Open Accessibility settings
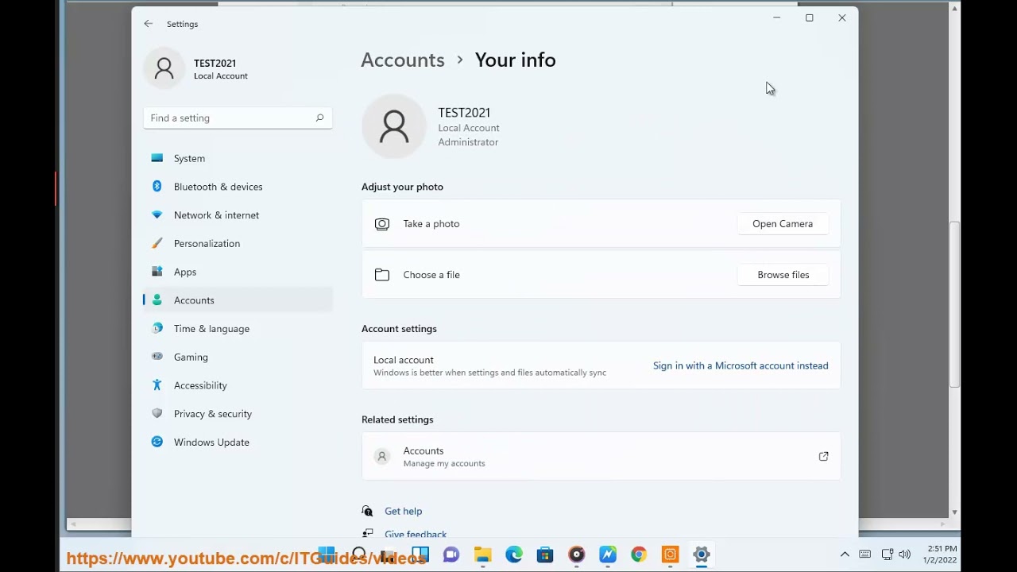 [x=238, y=385]
